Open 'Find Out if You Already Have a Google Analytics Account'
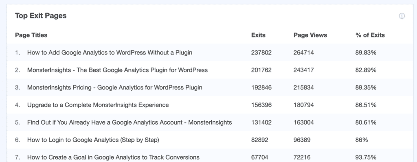 129,123
